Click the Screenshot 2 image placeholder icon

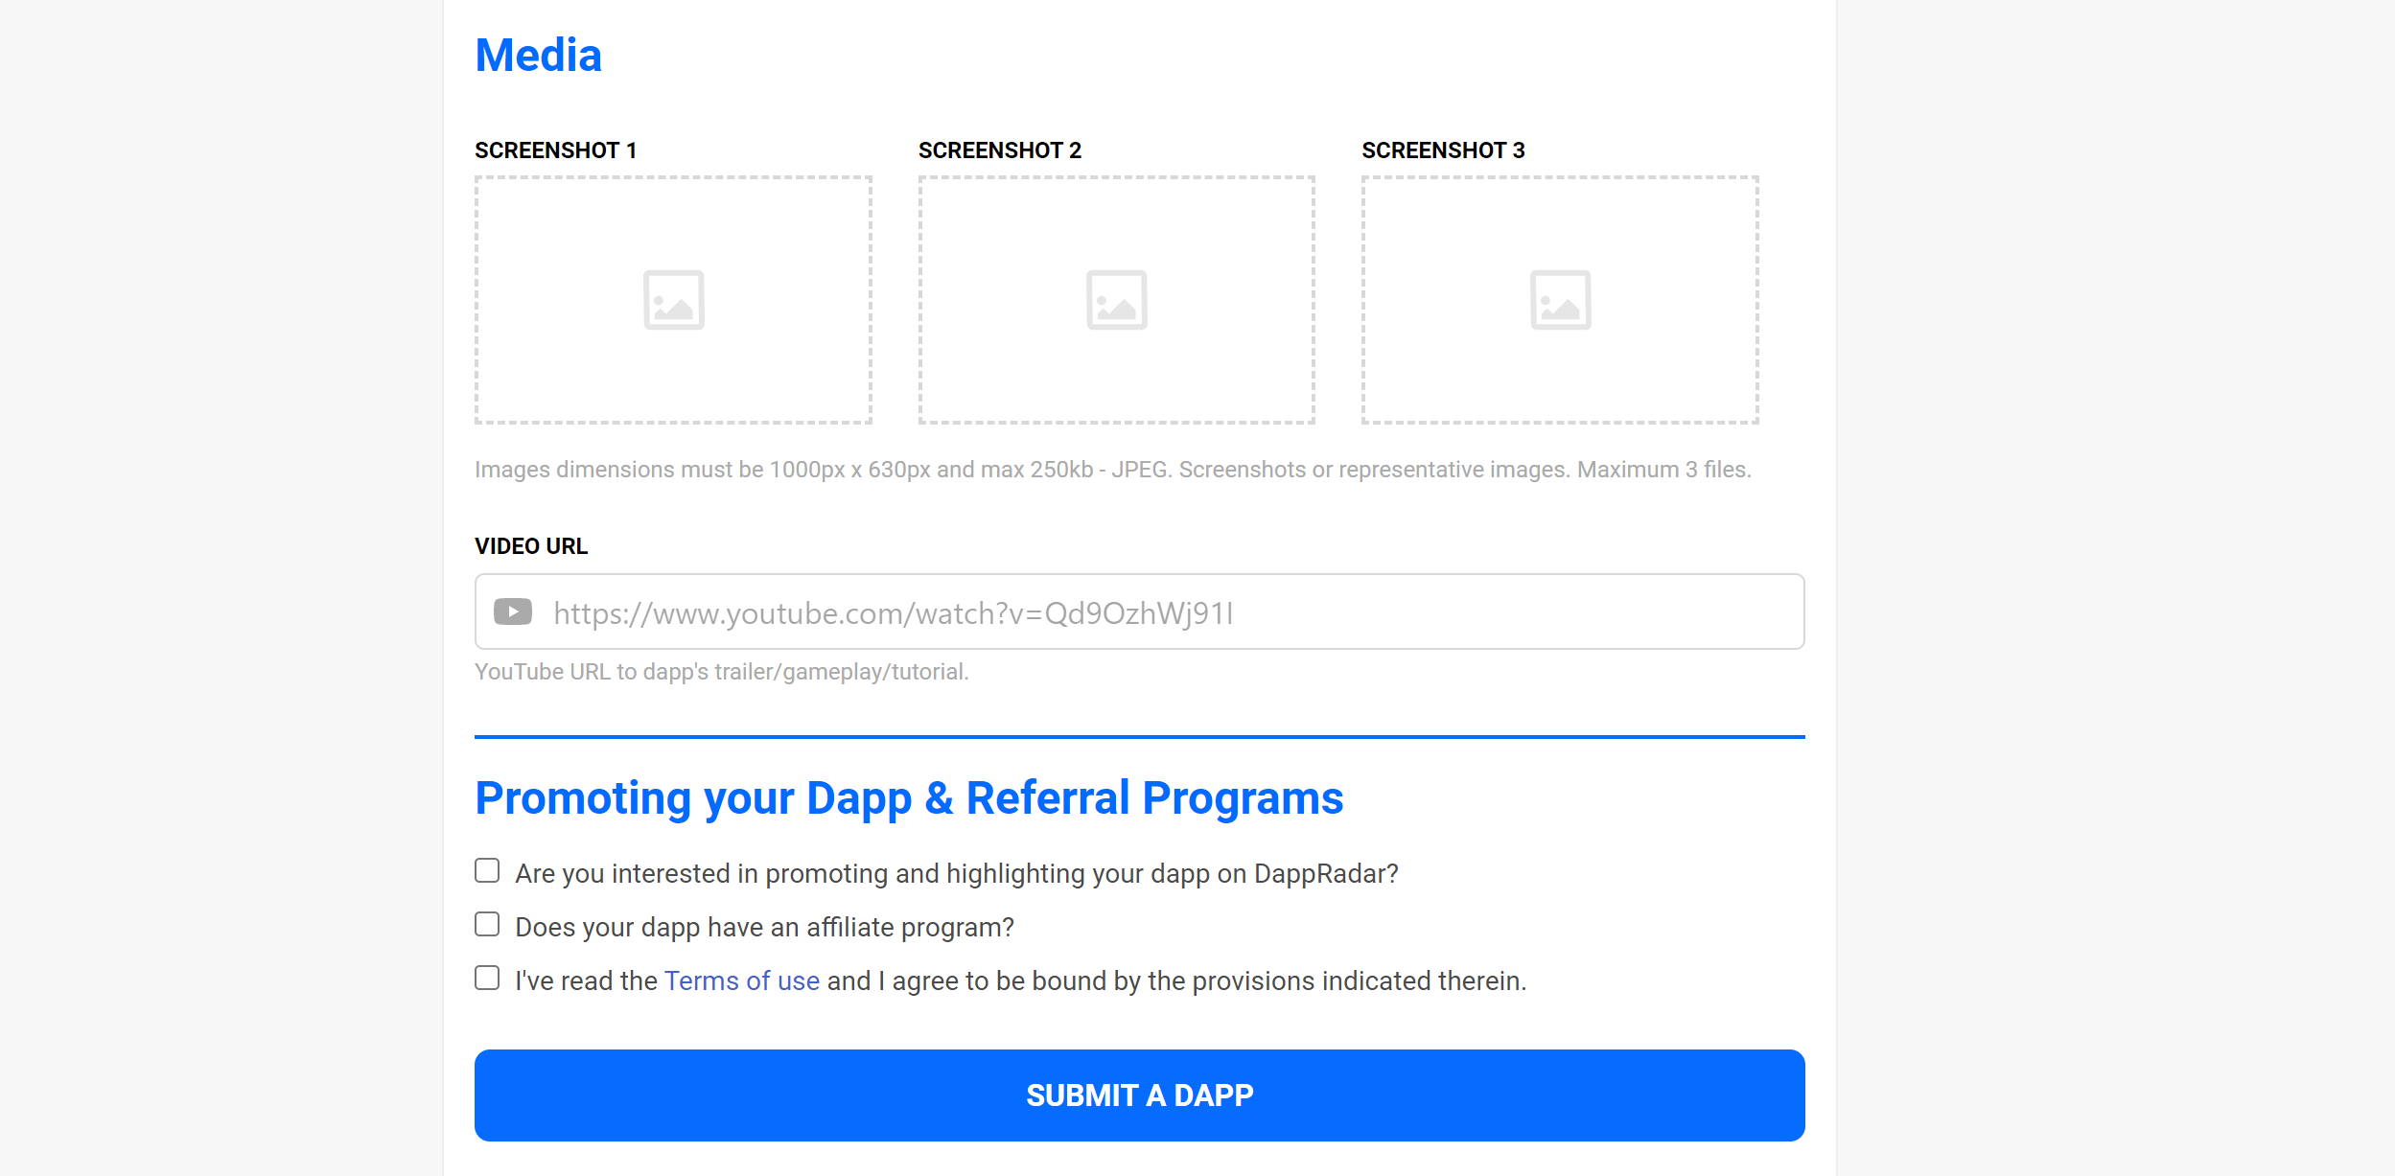coord(1116,300)
